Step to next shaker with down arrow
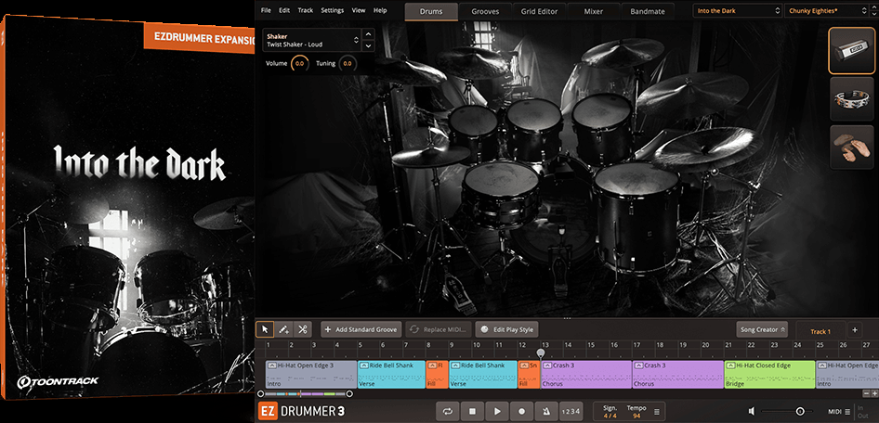The width and height of the screenshot is (879, 423). [368, 46]
